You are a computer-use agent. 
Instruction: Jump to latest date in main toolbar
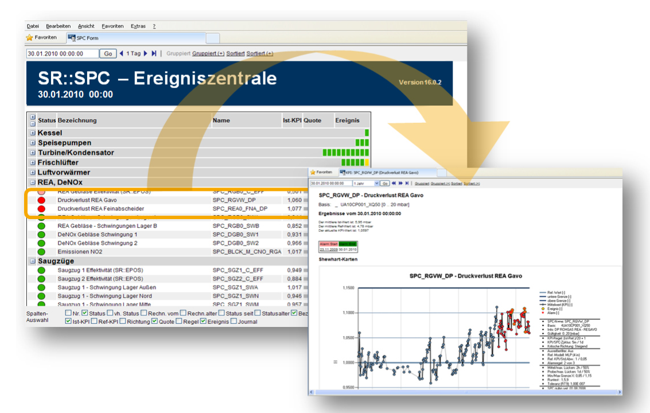(154, 53)
